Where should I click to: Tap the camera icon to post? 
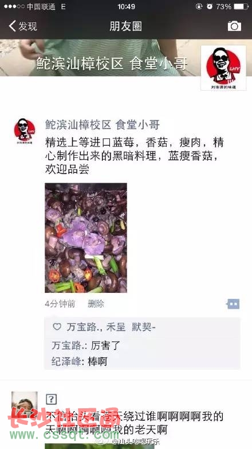click(234, 26)
